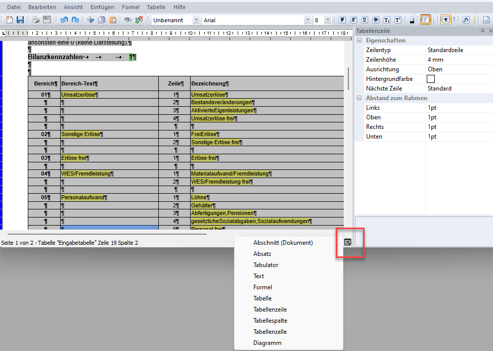Click properties list icon in status bar
493x351 pixels.
tap(348, 243)
